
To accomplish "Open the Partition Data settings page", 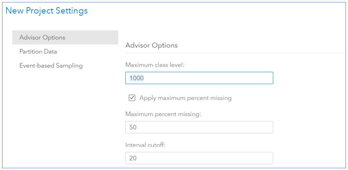I will click(x=38, y=51).
